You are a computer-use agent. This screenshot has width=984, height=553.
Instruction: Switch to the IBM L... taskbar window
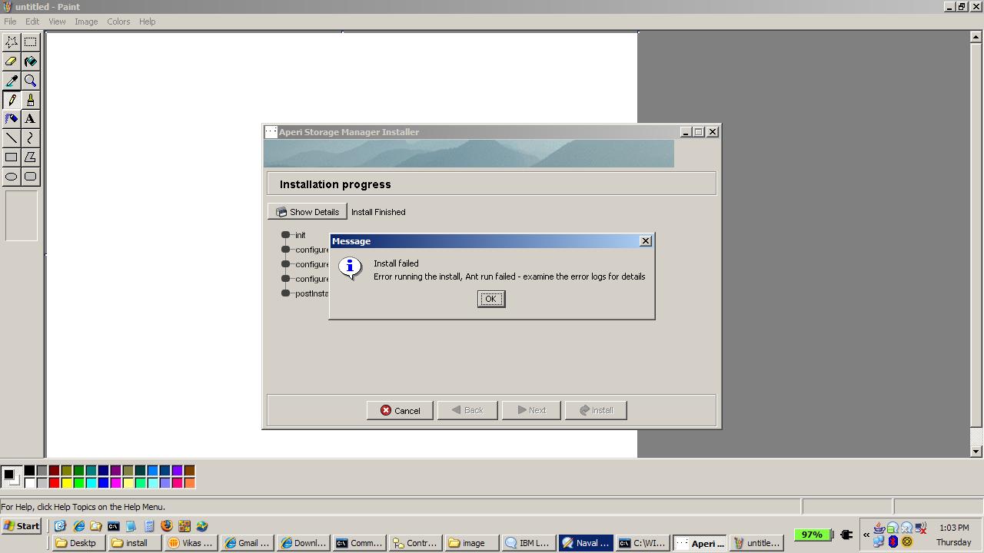527,543
